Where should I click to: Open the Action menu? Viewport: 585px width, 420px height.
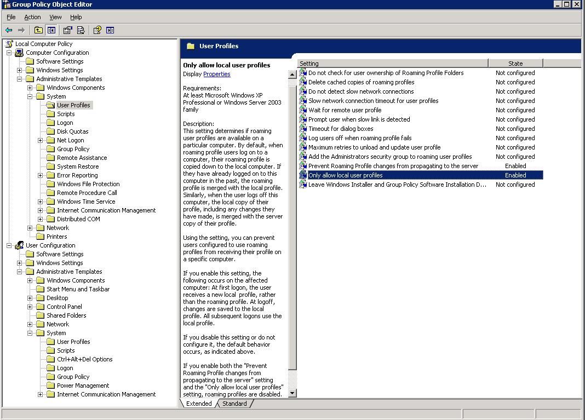coord(32,17)
